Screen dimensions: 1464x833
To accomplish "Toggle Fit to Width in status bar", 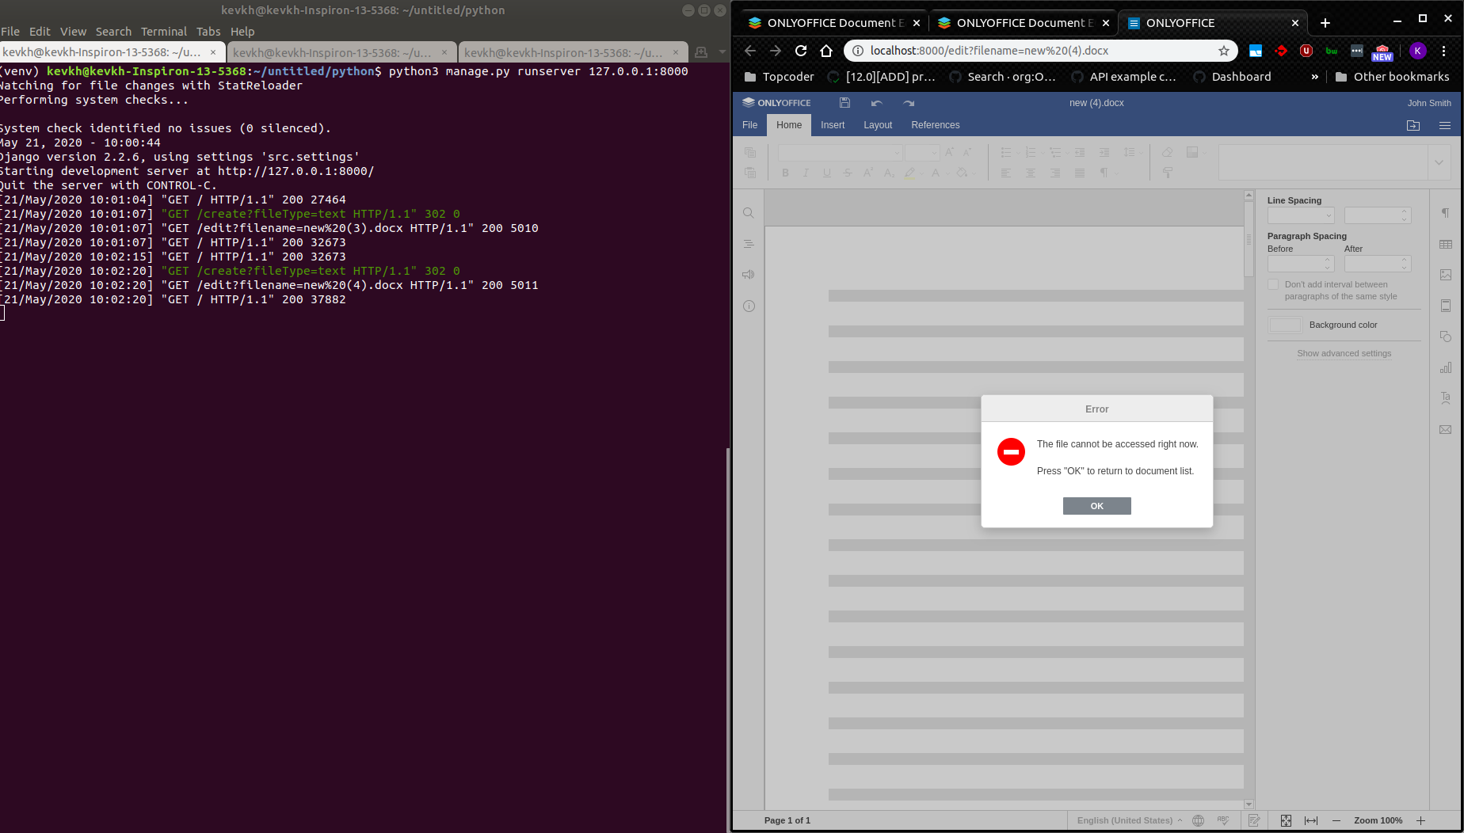I will [x=1311, y=820].
